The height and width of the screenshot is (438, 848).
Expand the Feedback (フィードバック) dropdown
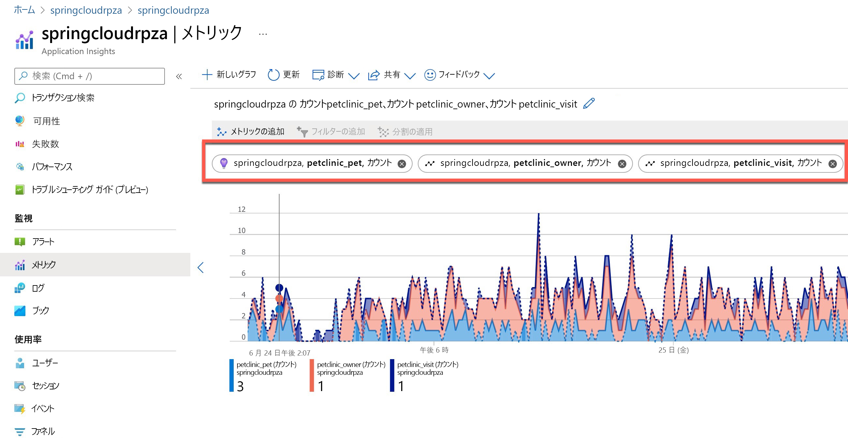pos(489,76)
